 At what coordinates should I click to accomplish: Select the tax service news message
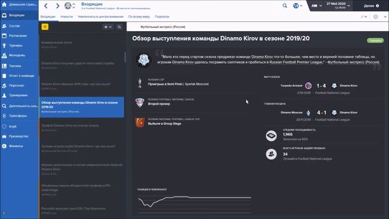[x=81, y=65]
